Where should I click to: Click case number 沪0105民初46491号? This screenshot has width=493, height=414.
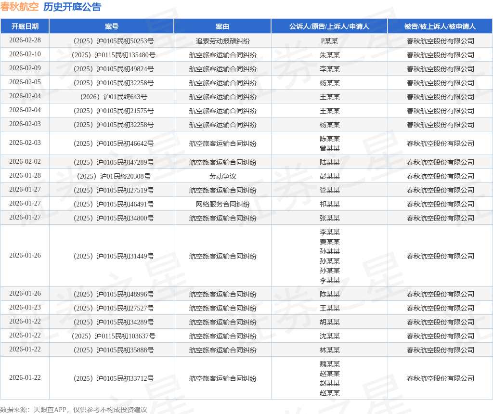tap(114, 204)
